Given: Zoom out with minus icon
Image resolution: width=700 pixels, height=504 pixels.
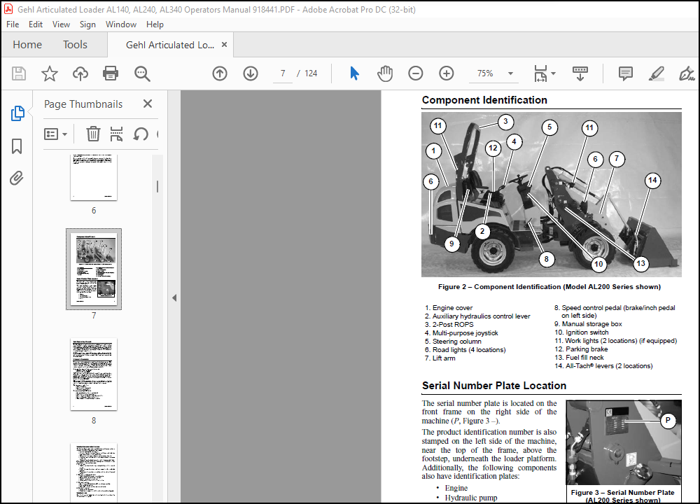Looking at the screenshot, I should point(416,73).
